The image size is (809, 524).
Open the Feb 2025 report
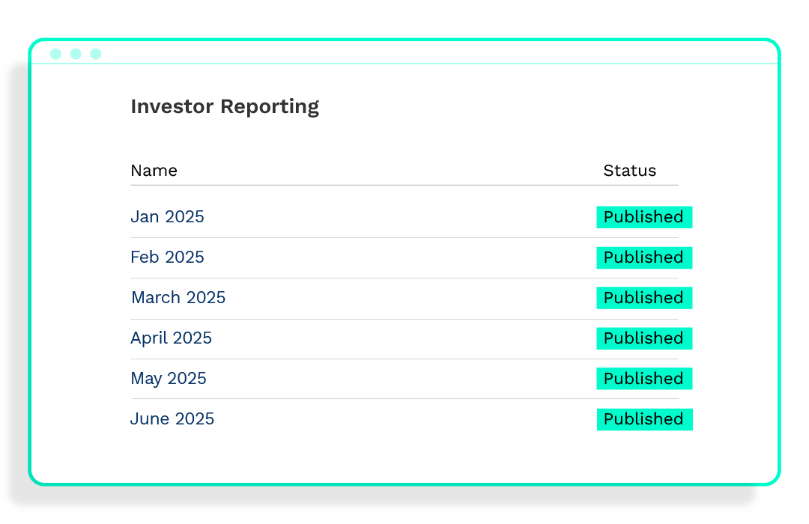[167, 257]
